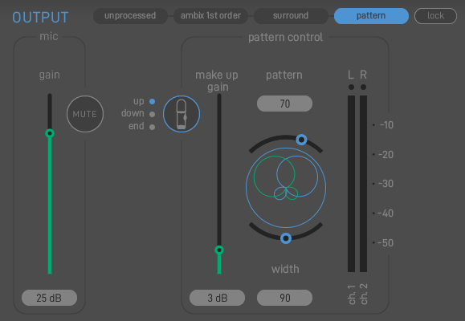Switch to unprocessed output mode
Image resolution: width=465 pixels, height=321 pixels.
tap(130, 16)
